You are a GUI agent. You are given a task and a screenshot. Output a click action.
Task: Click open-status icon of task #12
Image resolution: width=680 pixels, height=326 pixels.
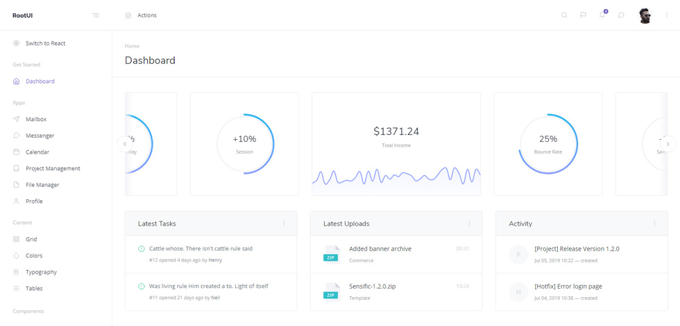point(141,248)
